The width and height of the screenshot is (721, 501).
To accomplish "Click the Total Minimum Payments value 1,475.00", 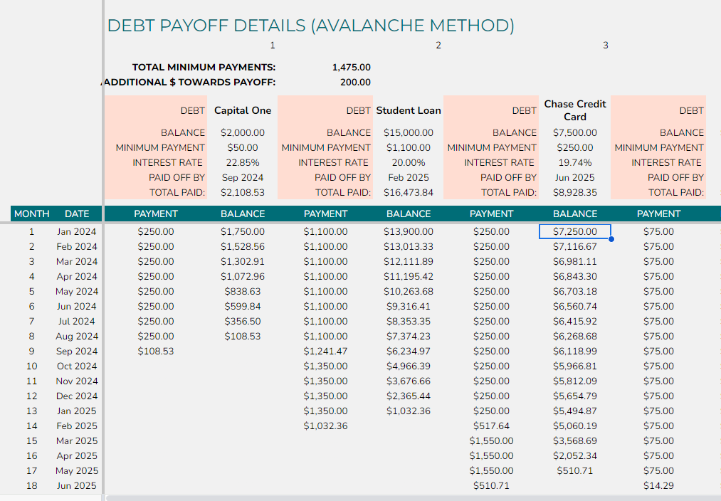I will 351,66.
